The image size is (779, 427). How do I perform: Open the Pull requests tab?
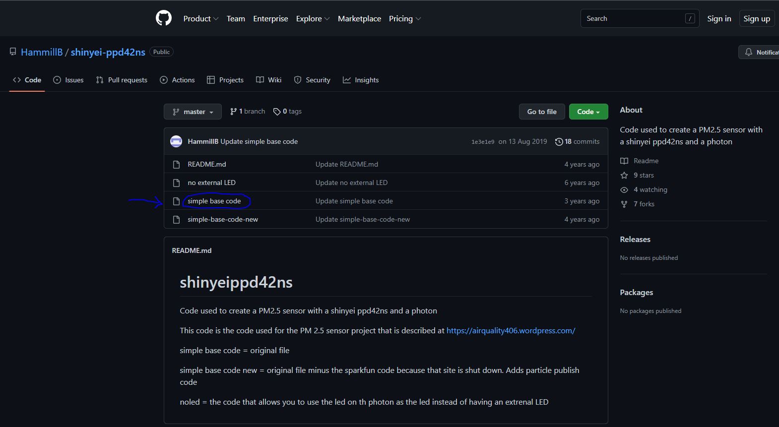(122, 80)
